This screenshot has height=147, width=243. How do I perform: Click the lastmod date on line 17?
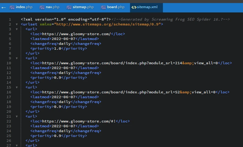pyautogui.click(x=63, y=97)
